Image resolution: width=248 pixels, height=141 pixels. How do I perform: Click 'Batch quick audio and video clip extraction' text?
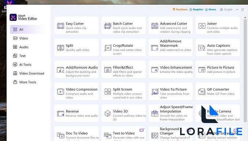tap(127, 30)
